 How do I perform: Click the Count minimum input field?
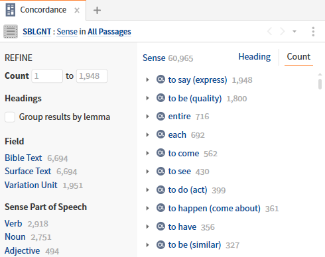(47, 76)
